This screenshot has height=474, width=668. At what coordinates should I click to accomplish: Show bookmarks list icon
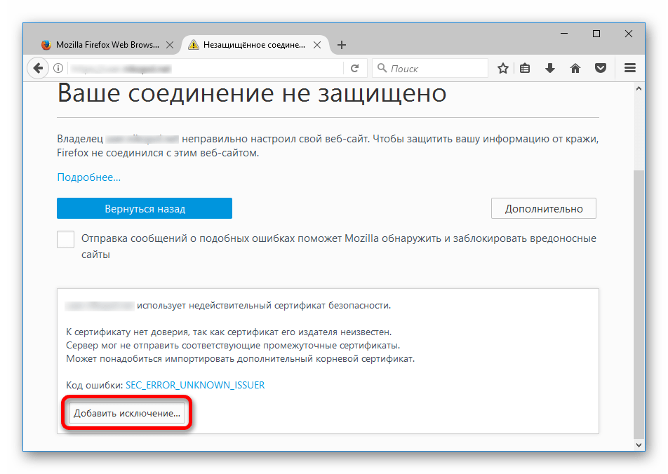click(525, 68)
